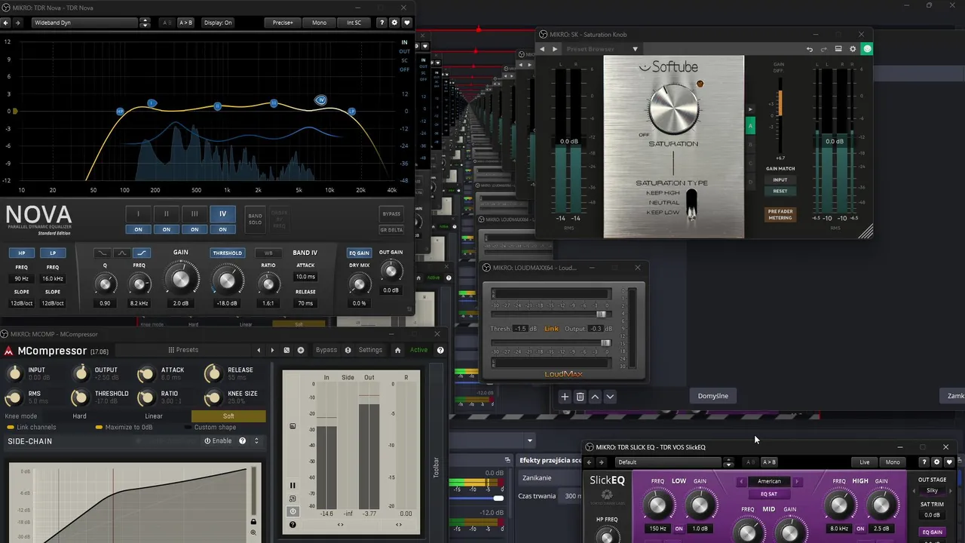Viewport: 965px width, 543px height.
Task: Toggle HP filter in Nova
Action: (x=21, y=253)
